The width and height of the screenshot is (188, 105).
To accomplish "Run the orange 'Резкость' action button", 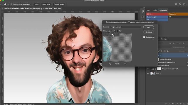I will (x=178, y=14).
